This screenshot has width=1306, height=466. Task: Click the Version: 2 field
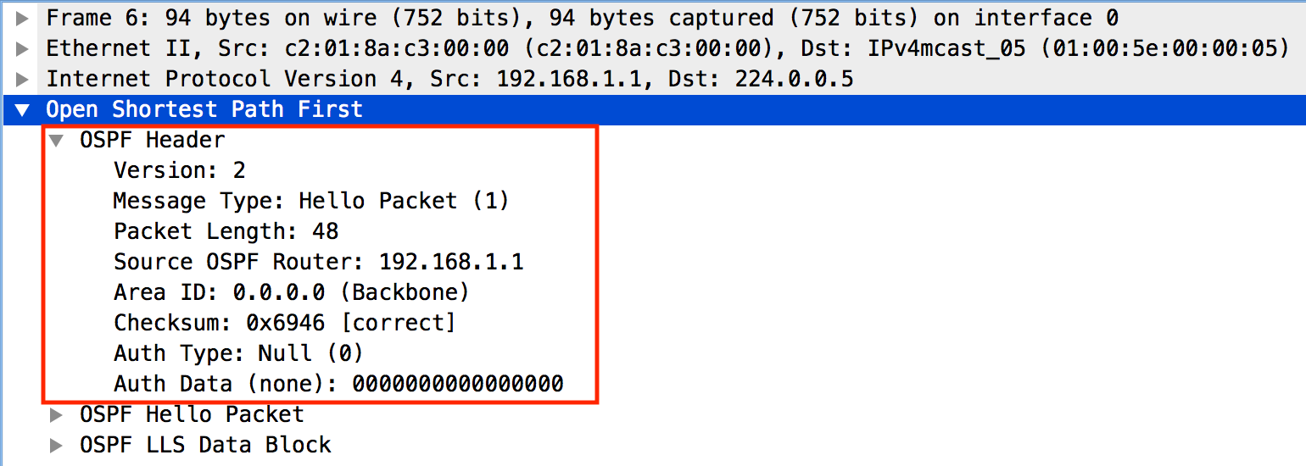[180, 170]
